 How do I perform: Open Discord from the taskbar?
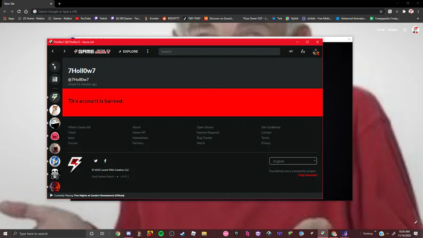tap(129, 233)
